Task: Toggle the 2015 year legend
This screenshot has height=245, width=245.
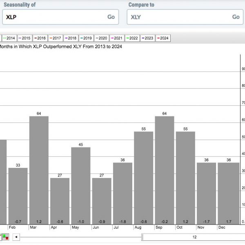Action: (x=24, y=38)
